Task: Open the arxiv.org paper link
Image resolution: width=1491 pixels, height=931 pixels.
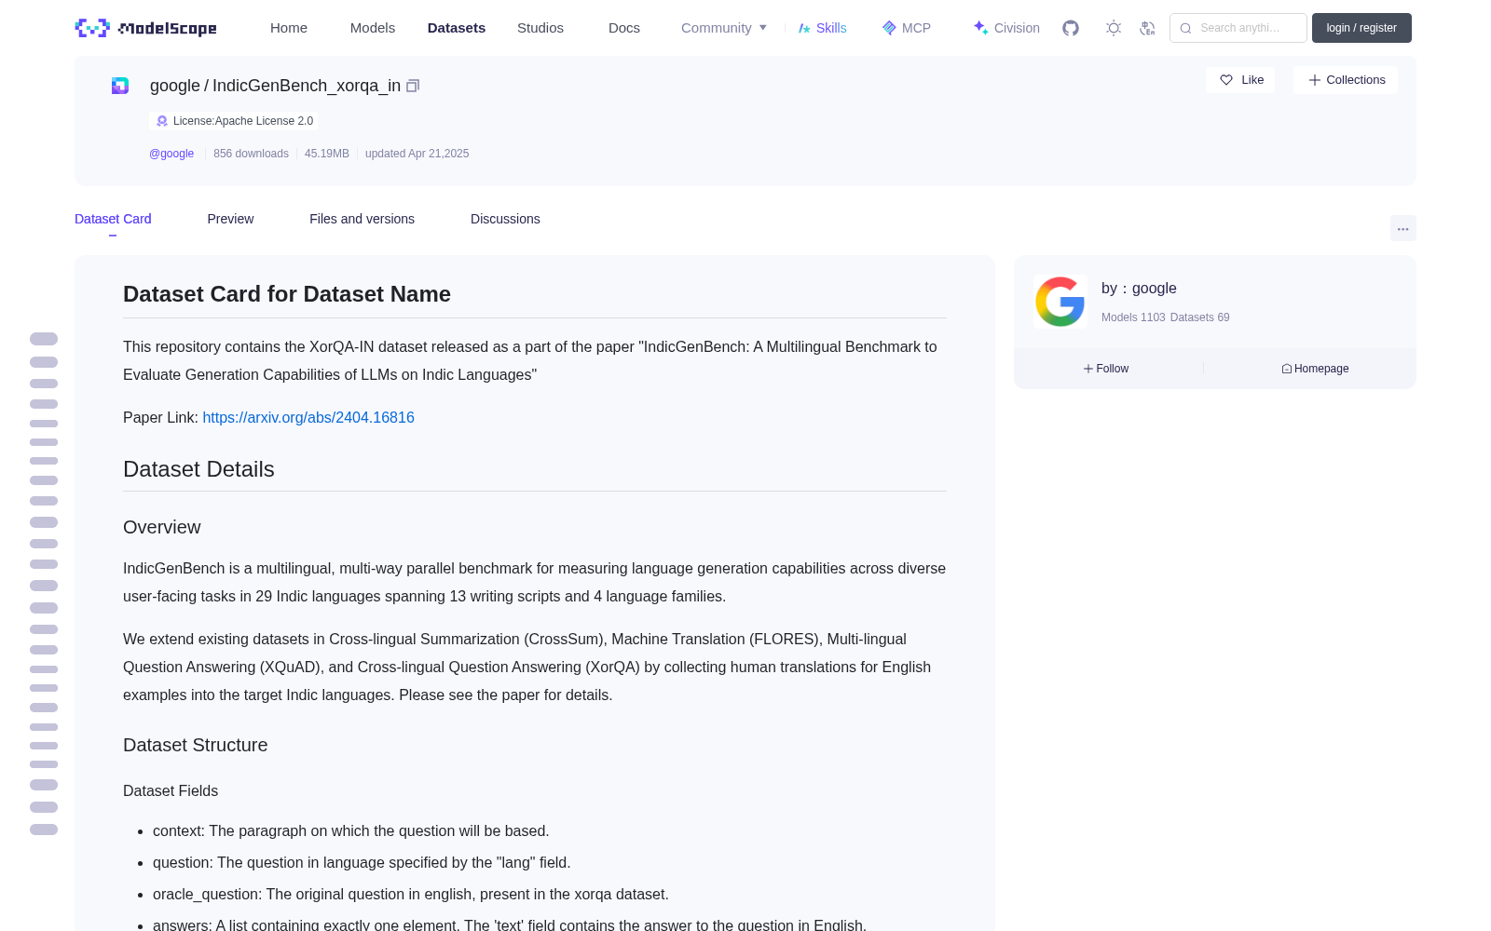Action: click(308, 418)
